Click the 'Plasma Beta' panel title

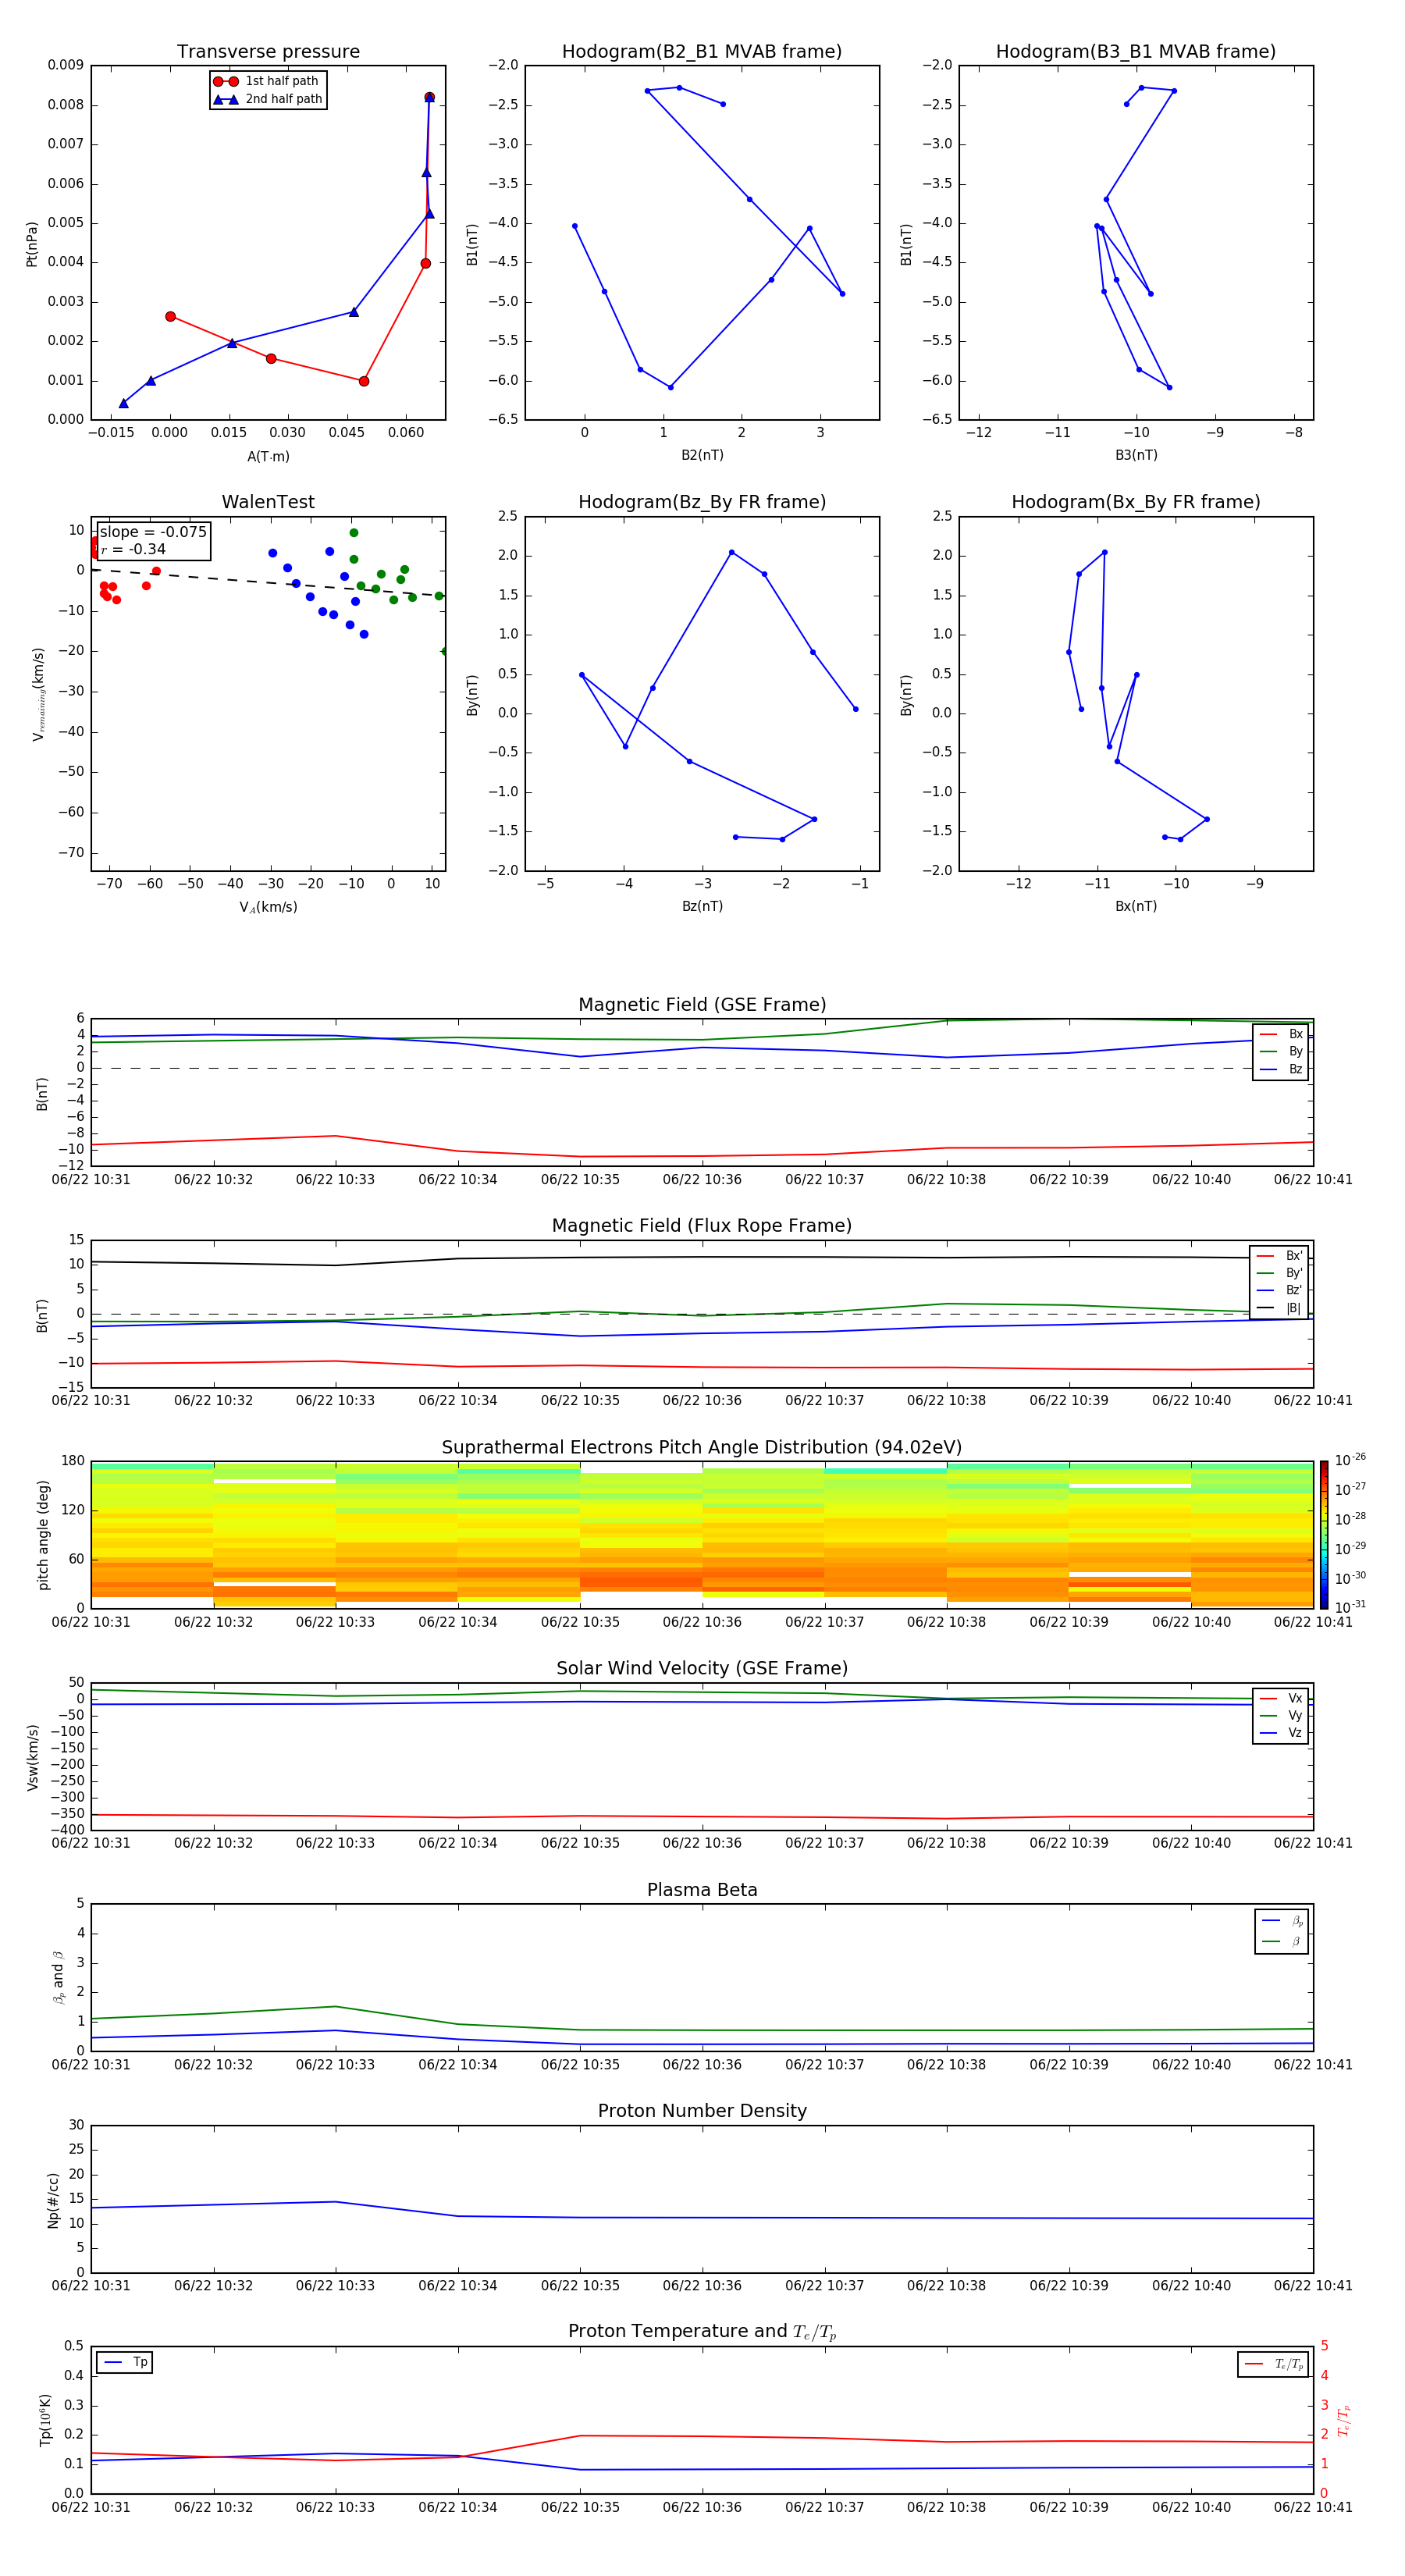tap(702, 1890)
